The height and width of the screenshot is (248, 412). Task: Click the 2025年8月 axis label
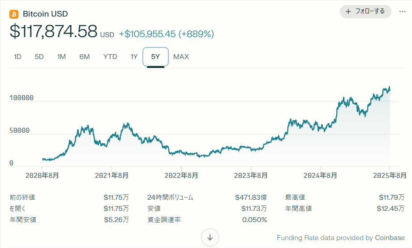pyautogui.click(x=390, y=175)
